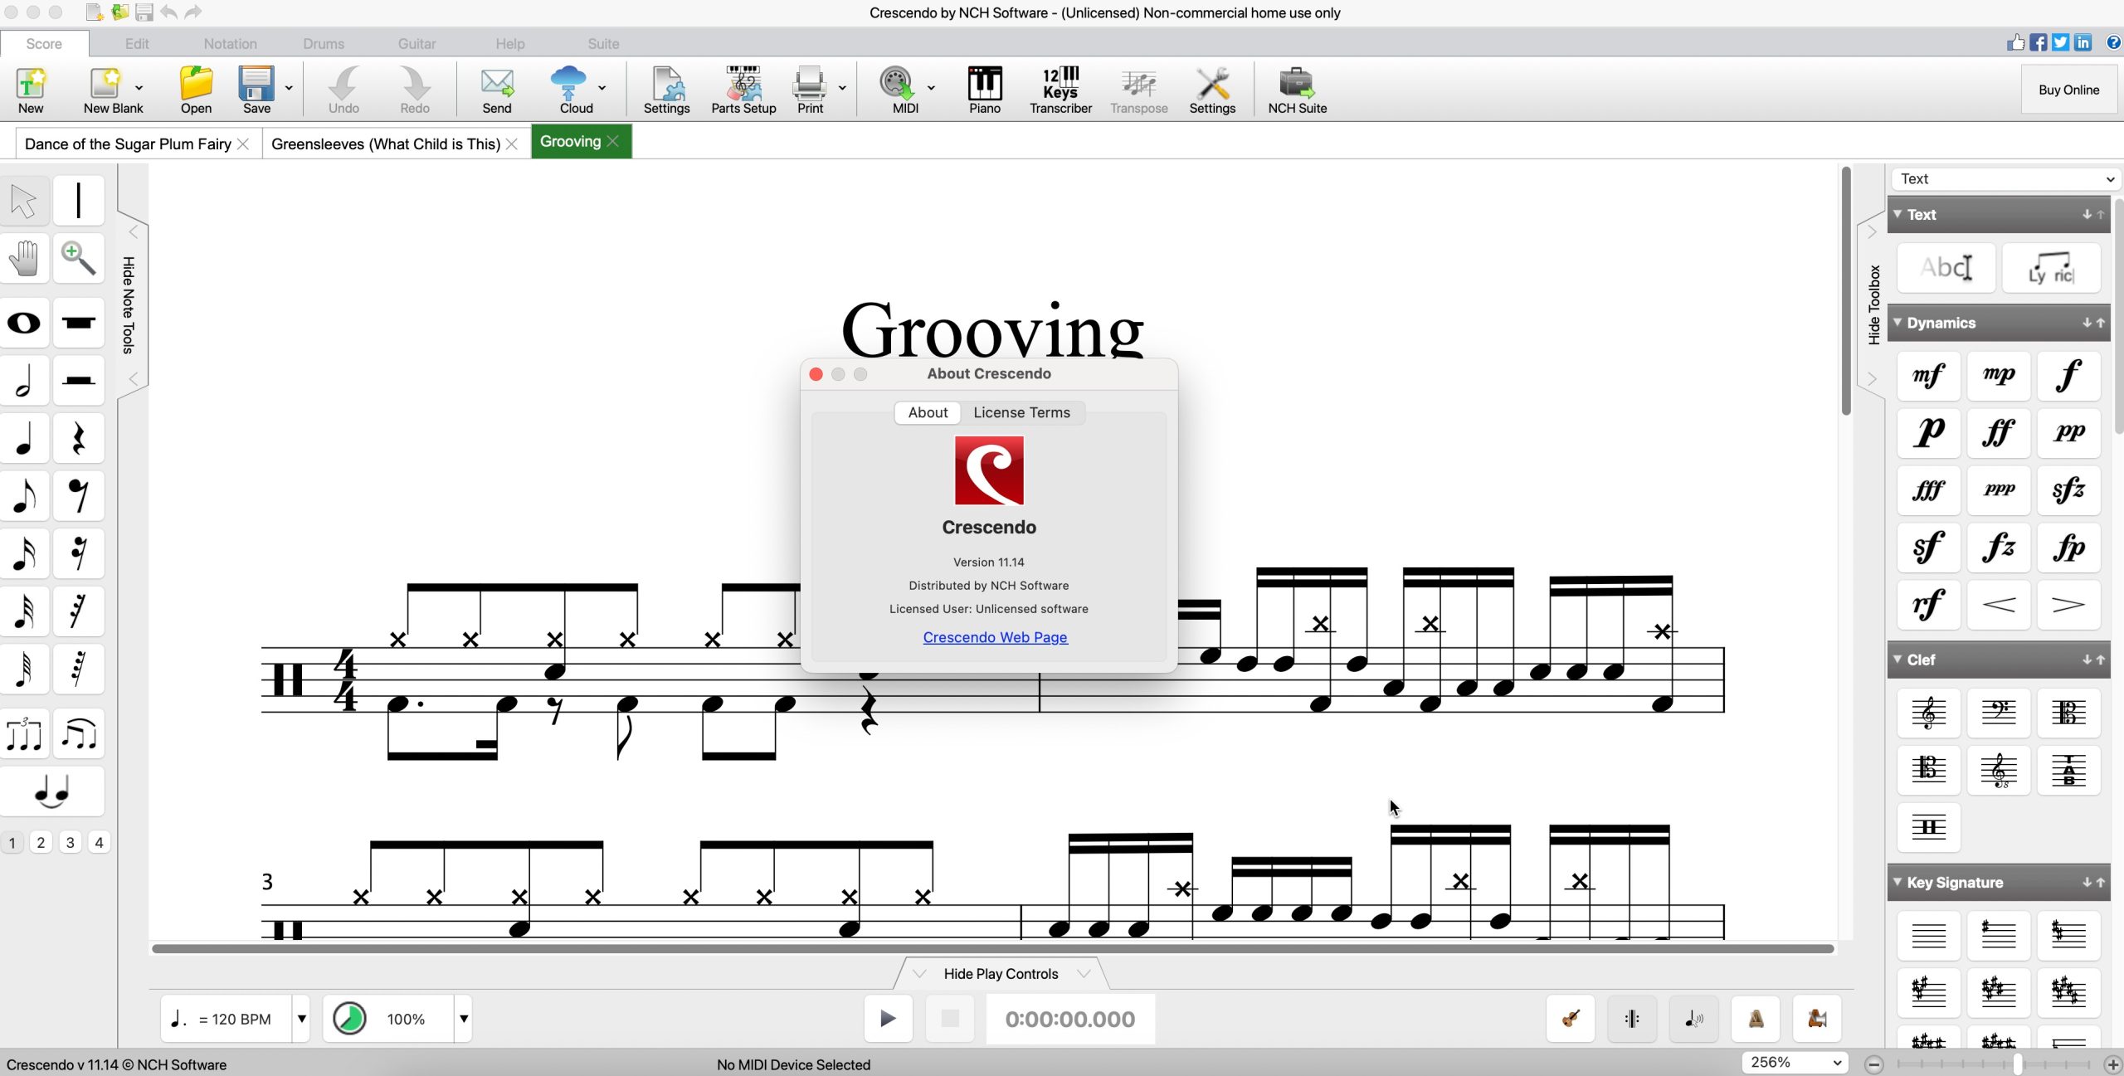Screen dimensions: 2124x1076
Task: Pick the arrow selection tool
Action: tap(24, 201)
